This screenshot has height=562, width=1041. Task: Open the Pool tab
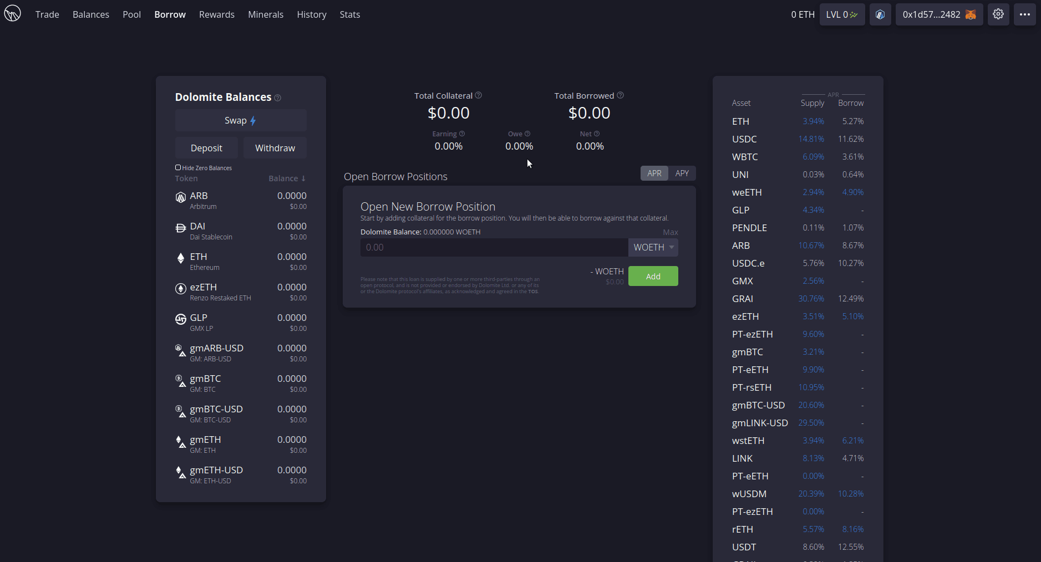(132, 14)
